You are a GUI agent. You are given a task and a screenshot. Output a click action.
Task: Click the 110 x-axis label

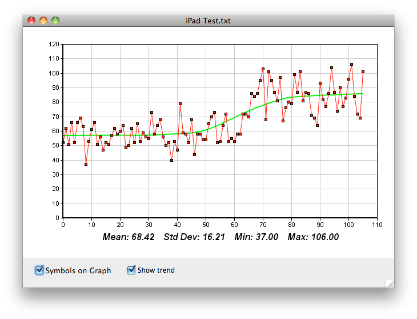[x=377, y=225]
